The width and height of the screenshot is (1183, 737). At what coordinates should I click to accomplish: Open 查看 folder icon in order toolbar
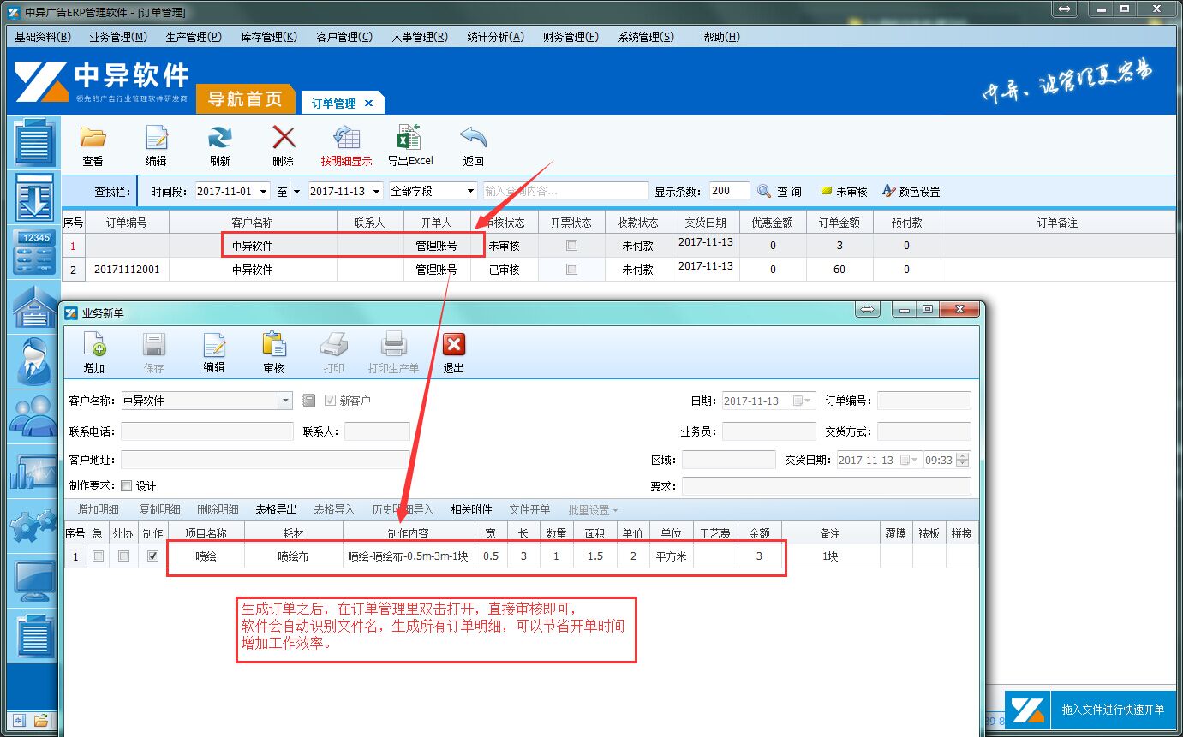(x=93, y=138)
